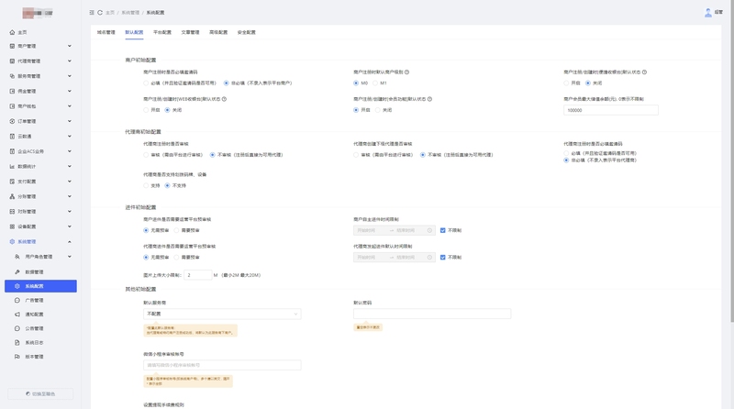Click the 通知配置 megaphone icon
This screenshot has width=734, height=409.
(17, 315)
